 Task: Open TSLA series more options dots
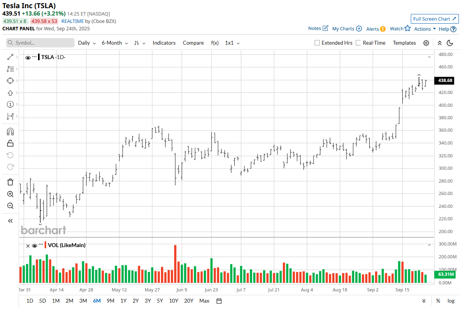coord(35,57)
